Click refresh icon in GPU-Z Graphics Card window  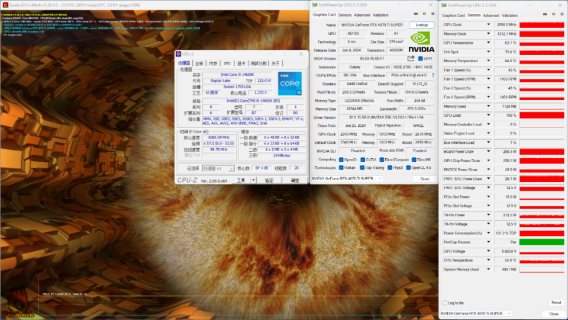[x=424, y=14]
